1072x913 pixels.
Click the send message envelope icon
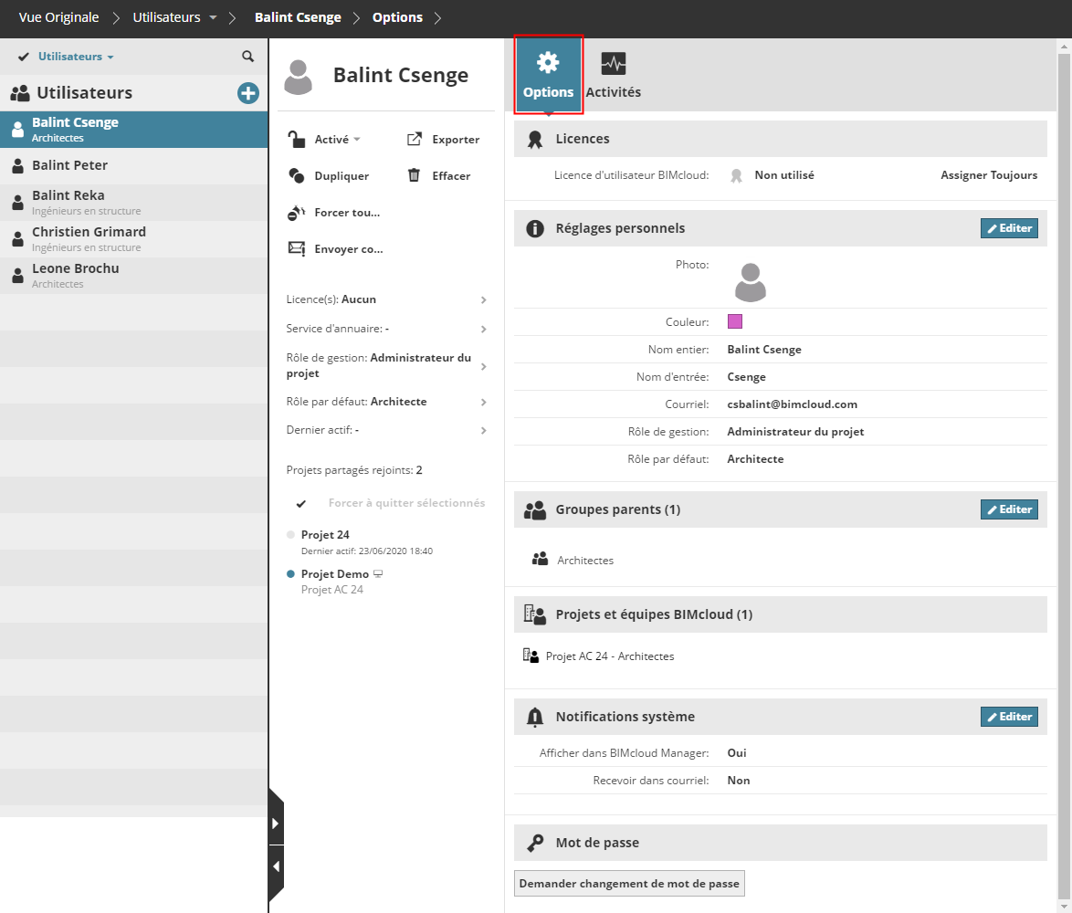click(296, 248)
